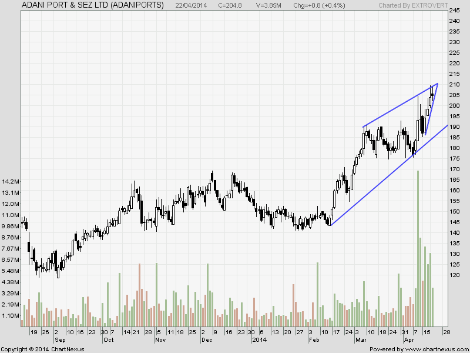
Task: Select the 2014 year marker on time axis
Action: (x=260, y=340)
